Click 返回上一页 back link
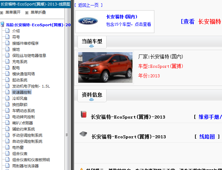This screenshot has width=222, height=170. point(88,5)
